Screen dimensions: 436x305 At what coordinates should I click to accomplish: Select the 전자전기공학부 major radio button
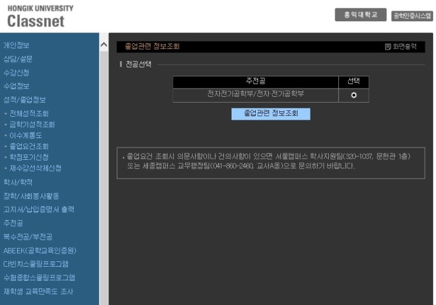pyautogui.click(x=354, y=95)
